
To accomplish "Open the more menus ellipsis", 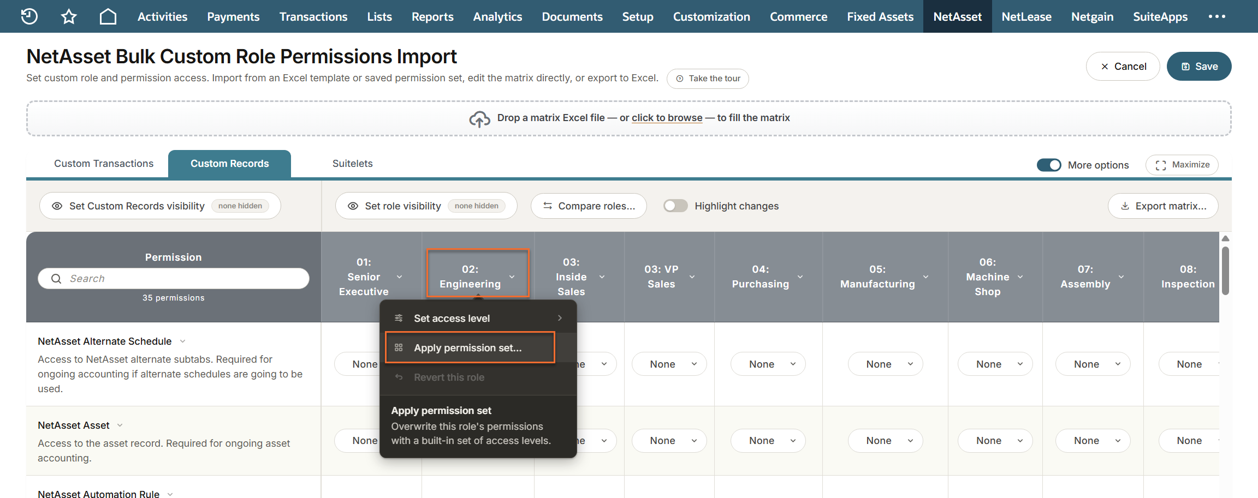I will point(1217,16).
